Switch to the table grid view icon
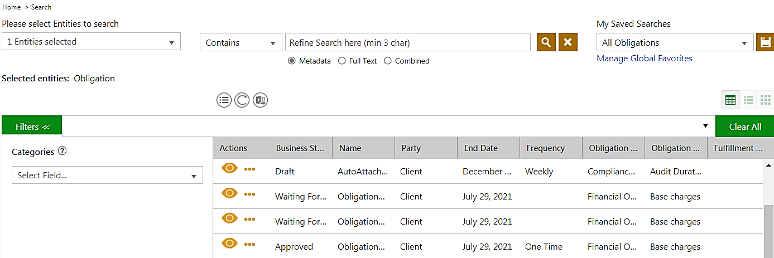Viewport: 774px width, 258px height. tap(730, 100)
